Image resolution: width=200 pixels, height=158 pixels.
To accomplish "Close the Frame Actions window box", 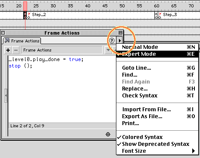I will 3,33.
